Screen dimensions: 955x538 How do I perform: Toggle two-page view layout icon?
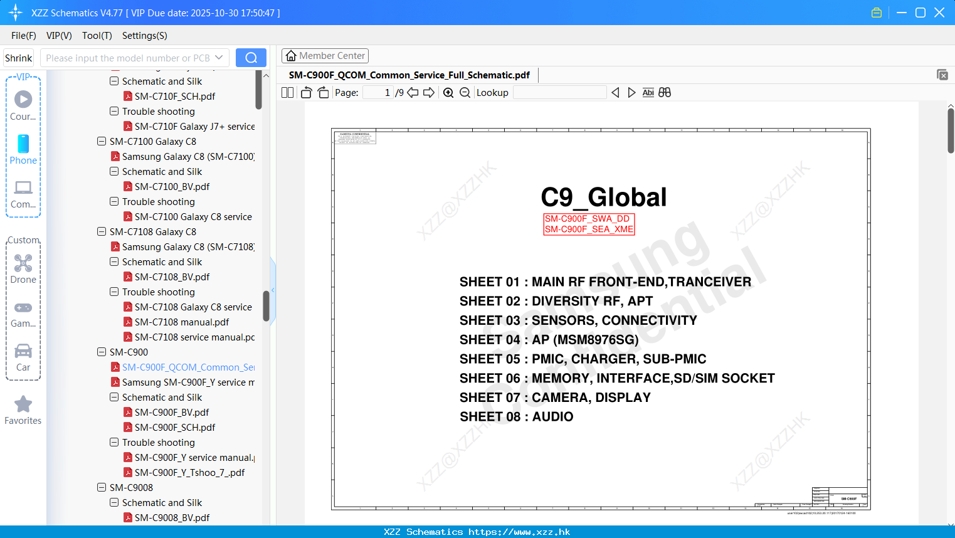pyautogui.click(x=287, y=93)
